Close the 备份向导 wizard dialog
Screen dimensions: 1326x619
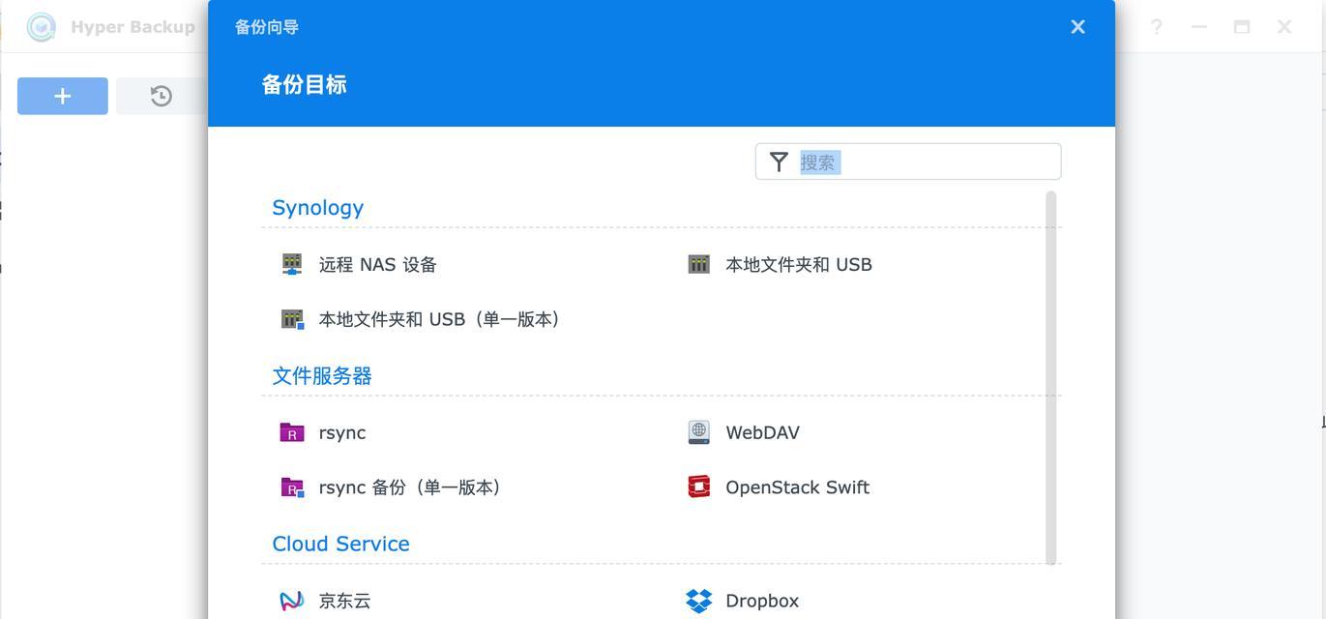1077,27
